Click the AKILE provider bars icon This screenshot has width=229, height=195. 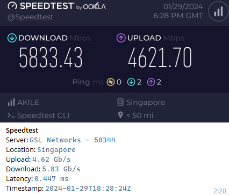coord(11,103)
